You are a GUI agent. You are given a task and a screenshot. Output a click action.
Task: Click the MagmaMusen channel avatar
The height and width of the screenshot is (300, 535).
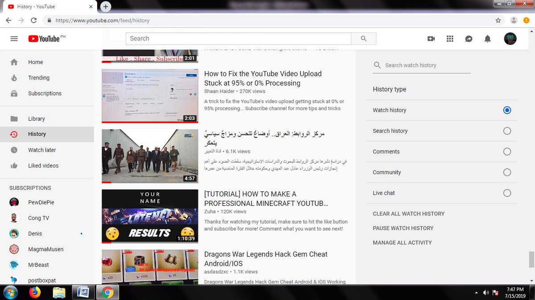point(14,249)
